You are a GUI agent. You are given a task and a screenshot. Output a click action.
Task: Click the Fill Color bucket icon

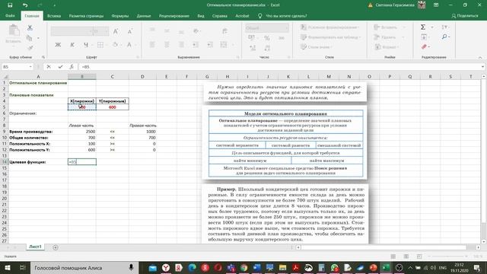[x=115, y=45]
